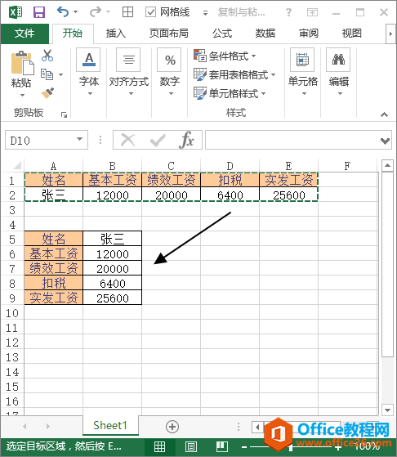Viewport: 397px width, 457px height.
Task: Click the Cut scissors icon
Action: pos(47,56)
